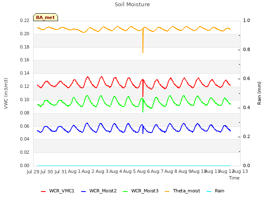Click the Soil Moisture chart title
The height and width of the screenshot is (199, 265).
(x=132, y=5)
